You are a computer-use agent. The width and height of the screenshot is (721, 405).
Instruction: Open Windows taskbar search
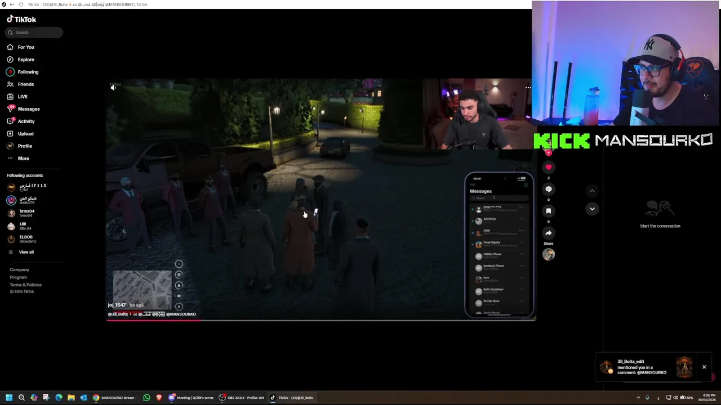(21, 398)
